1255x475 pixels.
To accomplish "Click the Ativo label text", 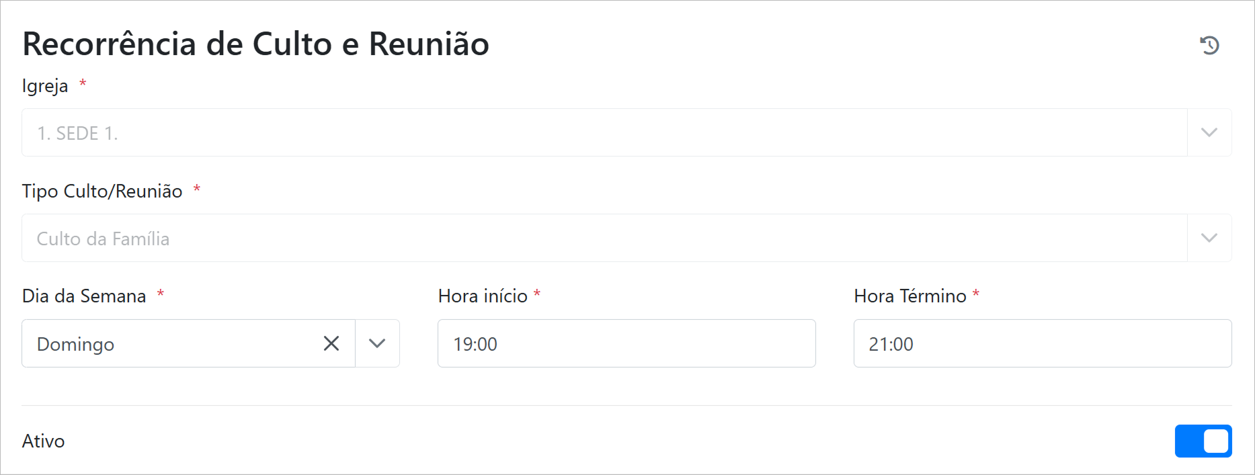I will pos(44,441).
